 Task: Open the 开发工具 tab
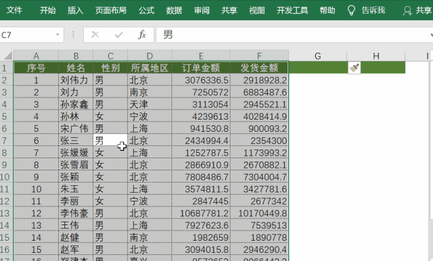292,11
